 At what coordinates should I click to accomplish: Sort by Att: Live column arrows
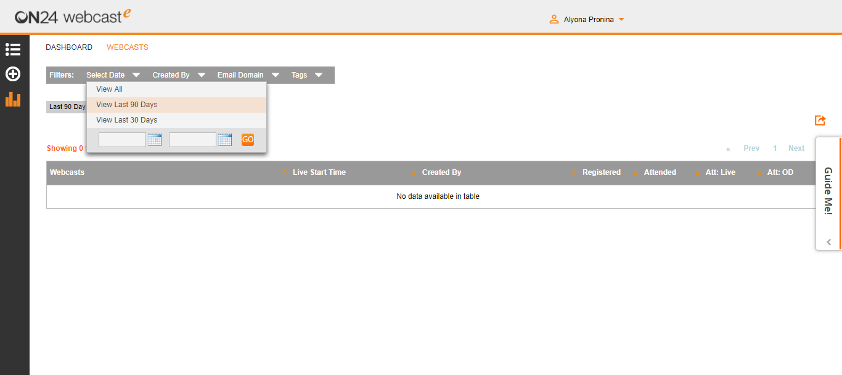tap(759, 172)
